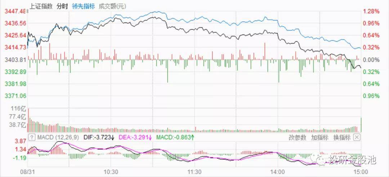Click the 3392.89 price axis label
Viewport: 389px width, 177px height.
(15, 72)
